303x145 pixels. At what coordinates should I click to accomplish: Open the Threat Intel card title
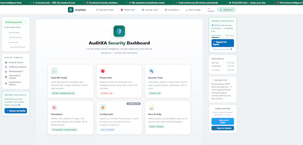106,78
